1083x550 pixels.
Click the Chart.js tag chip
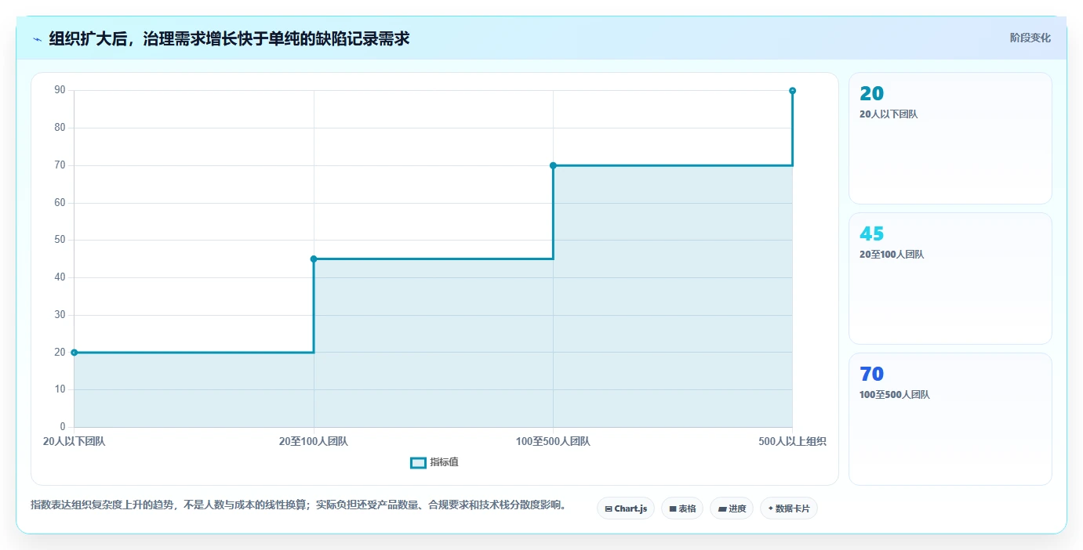point(626,508)
